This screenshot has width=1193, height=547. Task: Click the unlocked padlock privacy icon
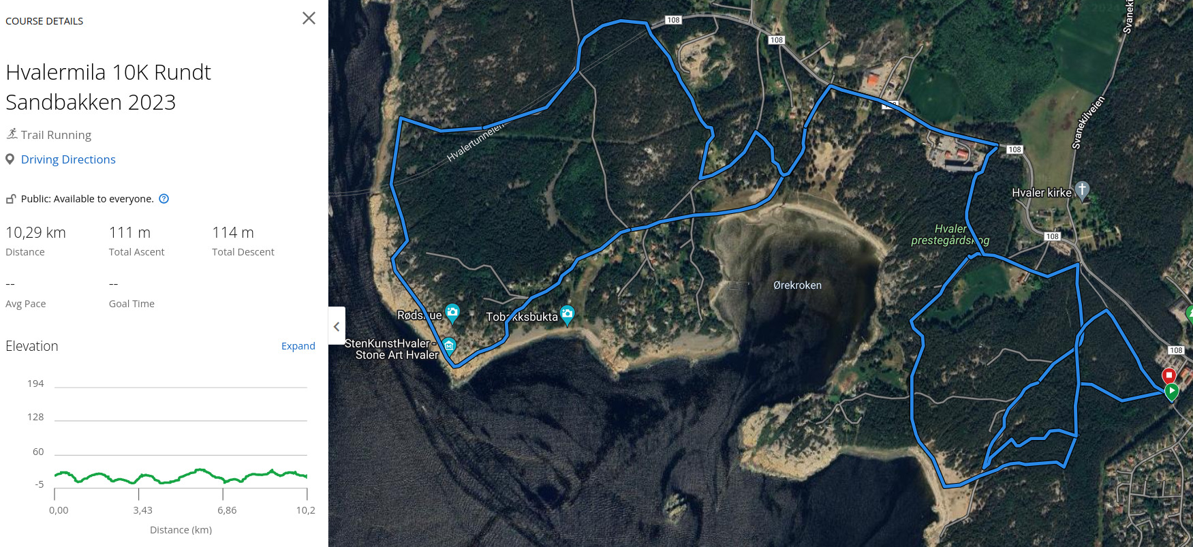[11, 199]
